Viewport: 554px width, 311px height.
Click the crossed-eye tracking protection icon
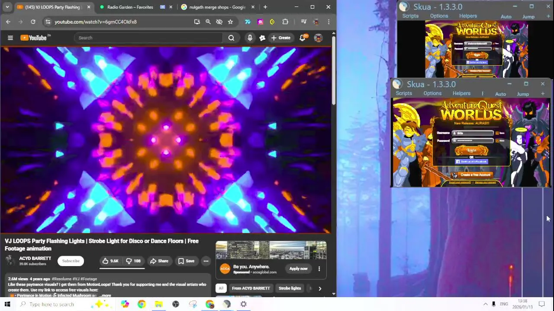219,22
